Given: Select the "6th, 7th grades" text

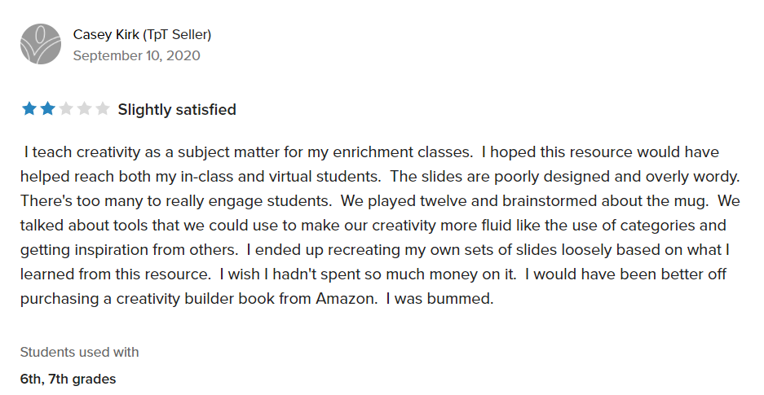Looking at the screenshot, I should [x=68, y=379].
